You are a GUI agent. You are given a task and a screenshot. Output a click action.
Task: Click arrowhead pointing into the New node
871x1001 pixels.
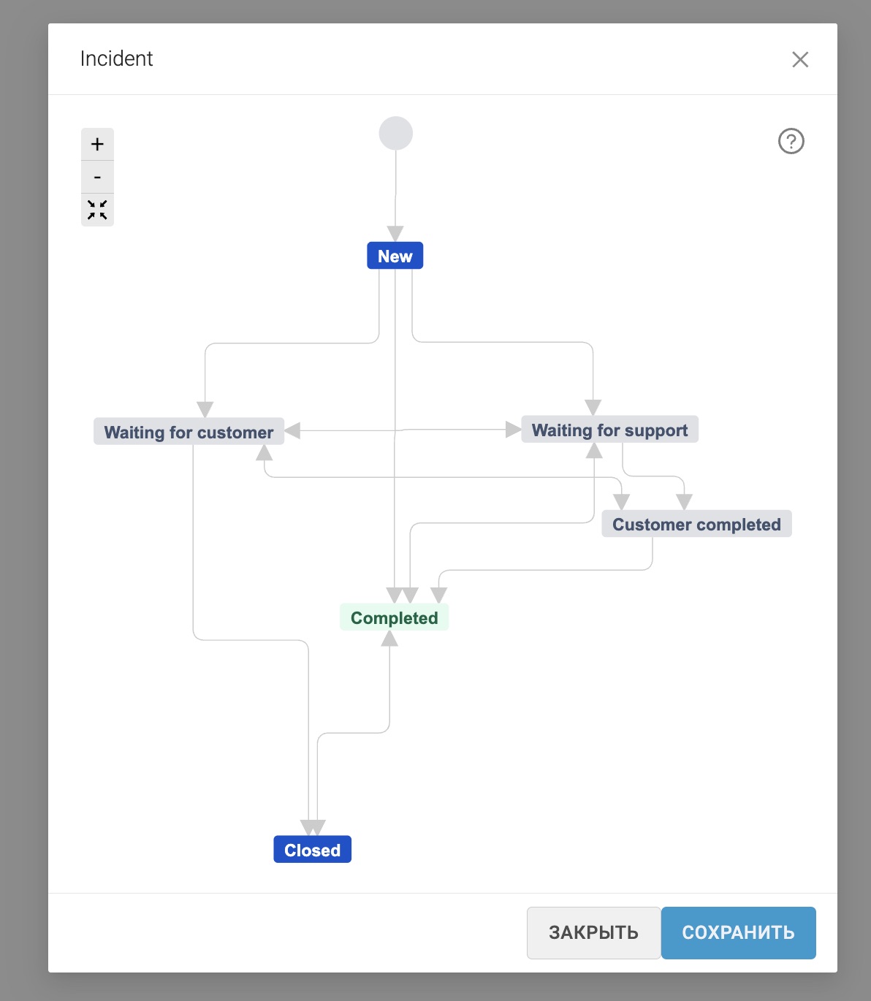pyautogui.click(x=395, y=234)
